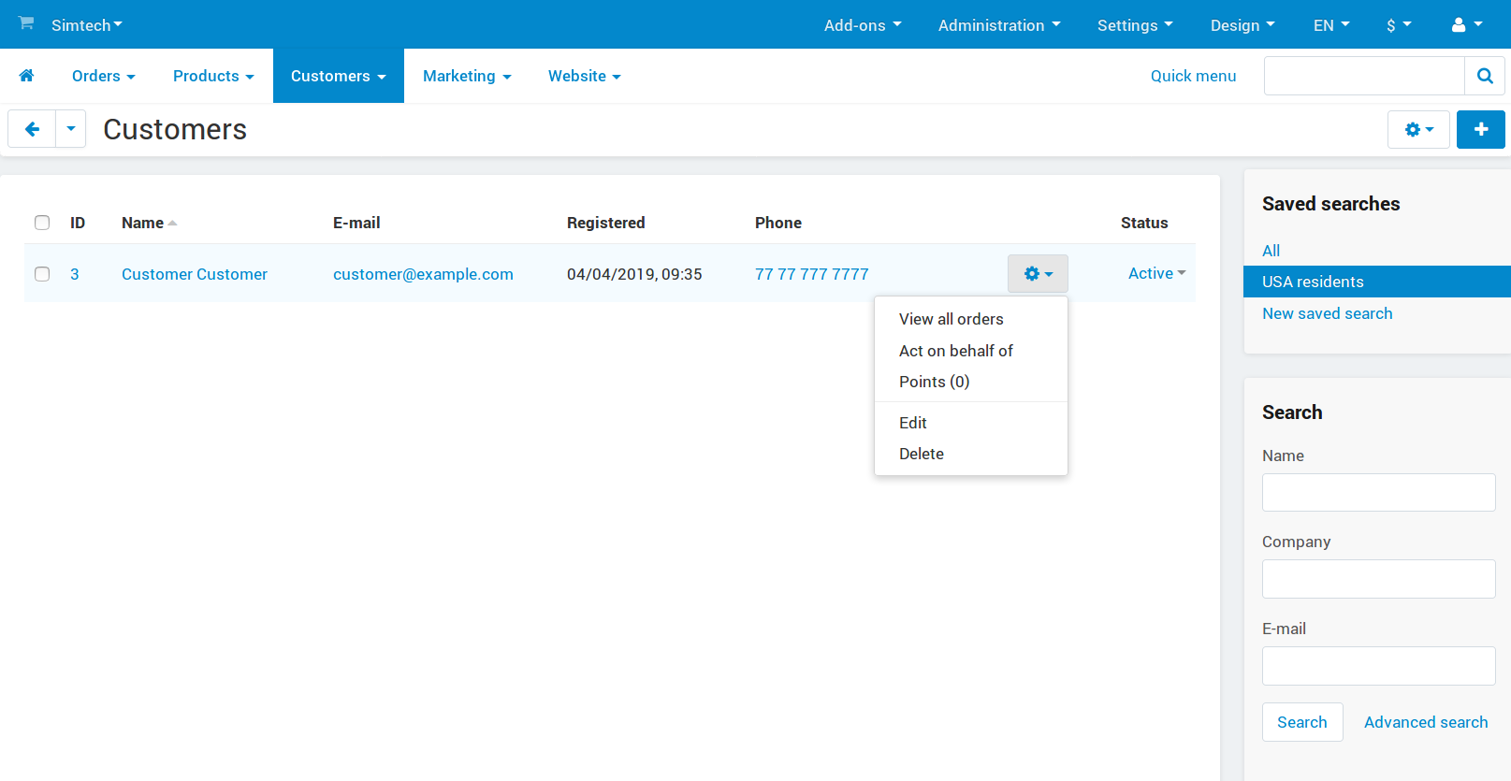Open the EN language dropdown
1511x781 pixels.
pyautogui.click(x=1331, y=25)
